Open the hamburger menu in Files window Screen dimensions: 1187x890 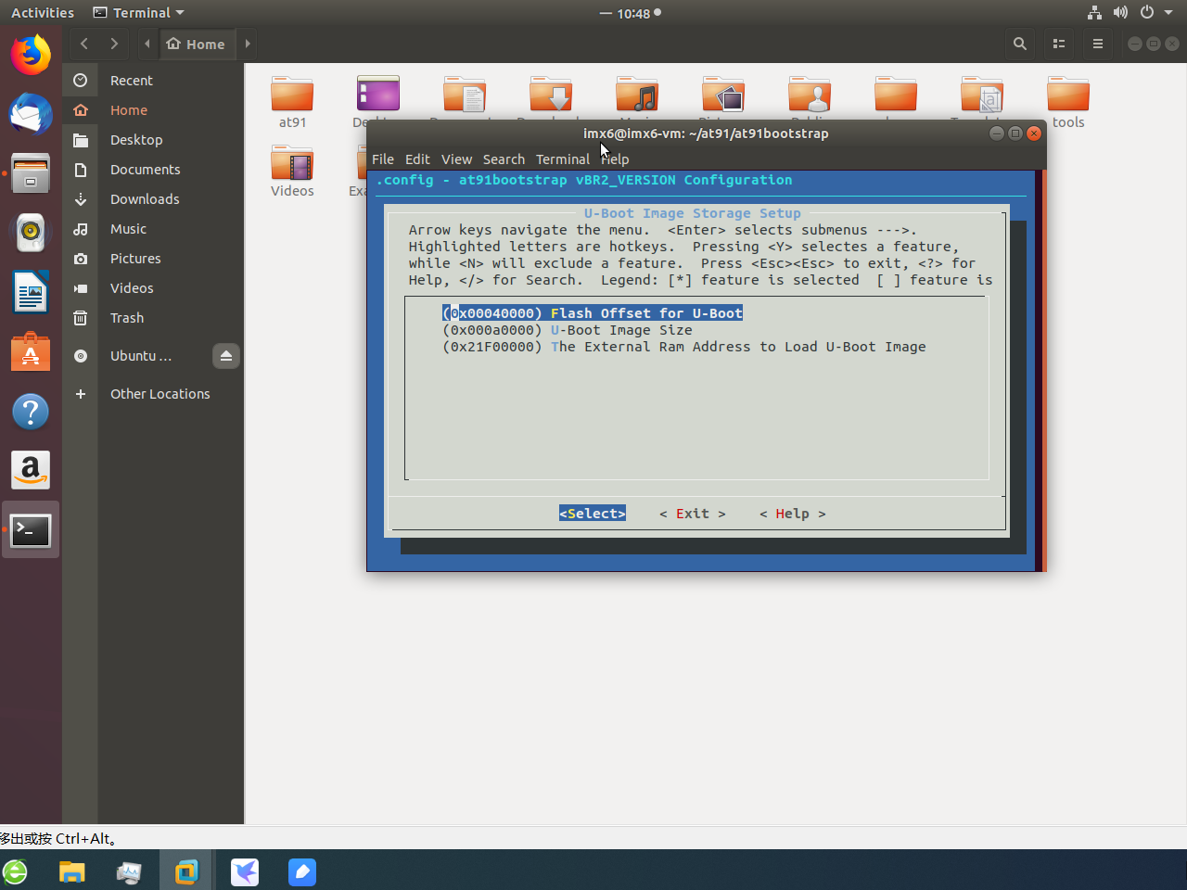(x=1097, y=44)
